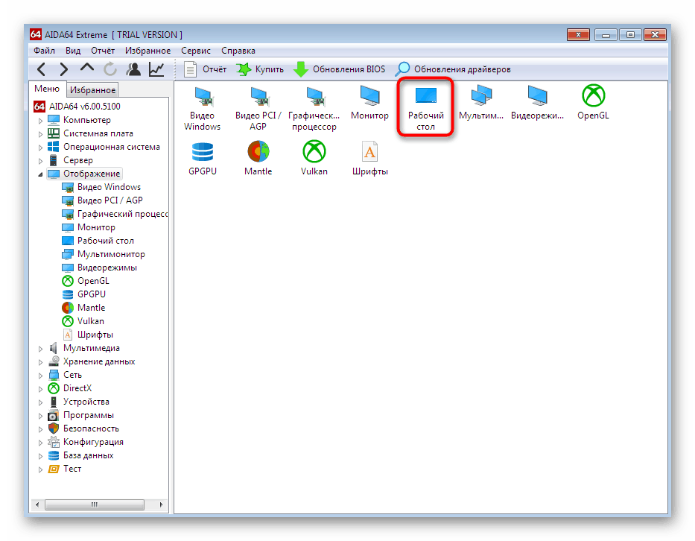Open the OpenGL large icon in right pane
Image resolution: width=695 pixels, height=541 pixels.
[x=593, y=103]
